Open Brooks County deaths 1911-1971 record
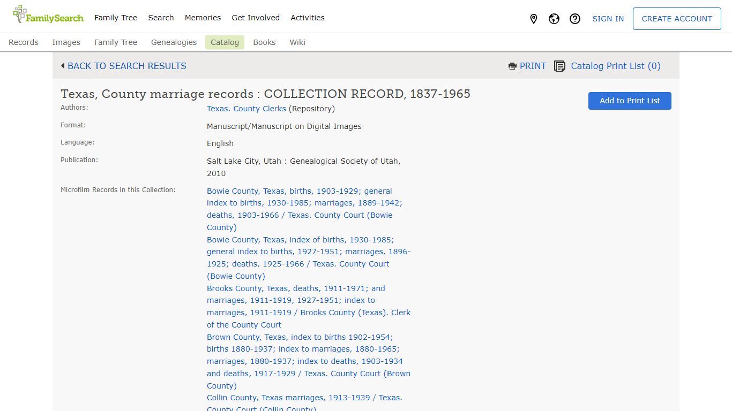The width and height of the screenshot is (732, 411). click(309, 307)
